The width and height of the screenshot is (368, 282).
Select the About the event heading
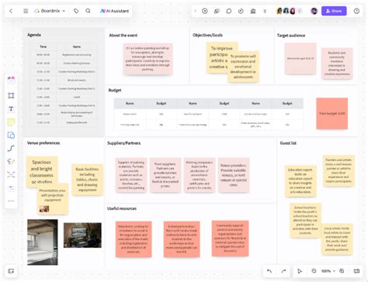123,36
